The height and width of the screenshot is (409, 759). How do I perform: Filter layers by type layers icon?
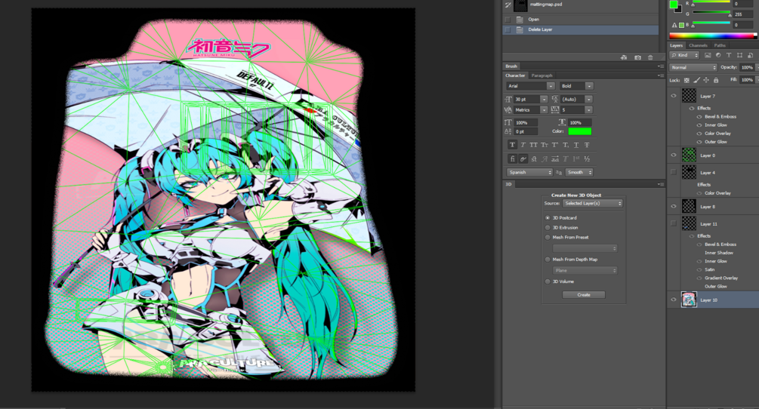pos(729,55)
